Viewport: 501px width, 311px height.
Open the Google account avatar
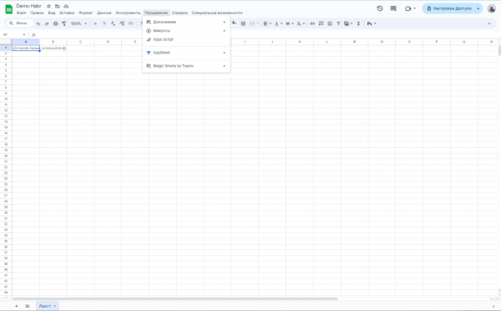click(x=492, y=8)
